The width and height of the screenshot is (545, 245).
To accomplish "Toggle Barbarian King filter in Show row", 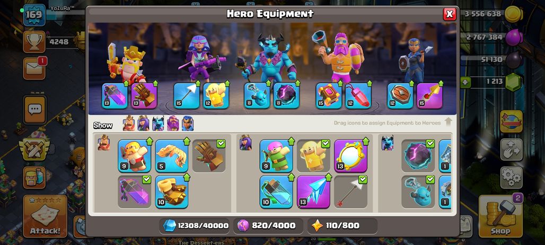I will point(129,123).
